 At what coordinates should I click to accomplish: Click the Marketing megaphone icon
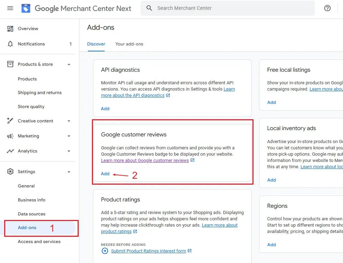pyautogui.click(x=10, y=136)
